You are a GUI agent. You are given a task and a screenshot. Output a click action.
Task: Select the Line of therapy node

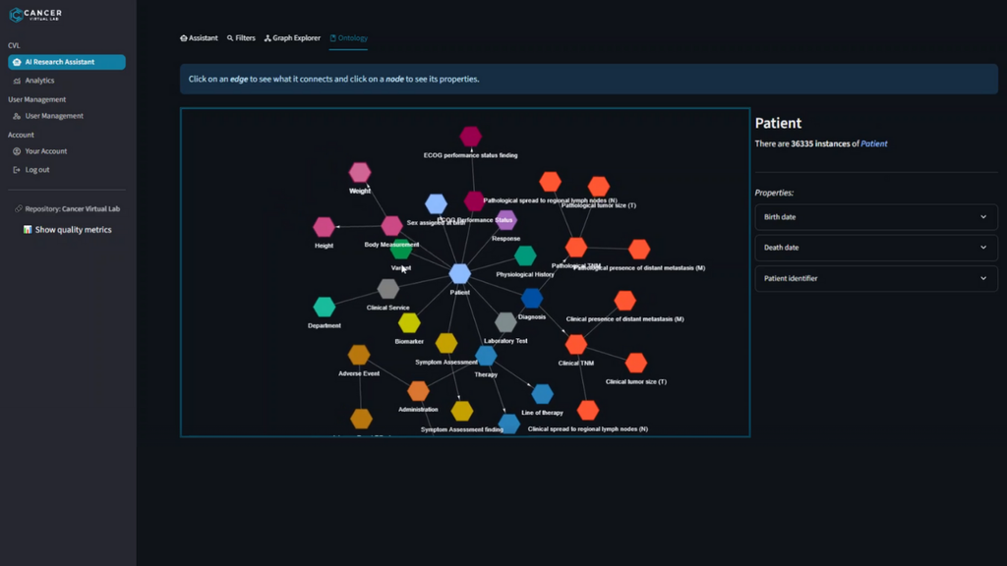[x=542, y=394]
